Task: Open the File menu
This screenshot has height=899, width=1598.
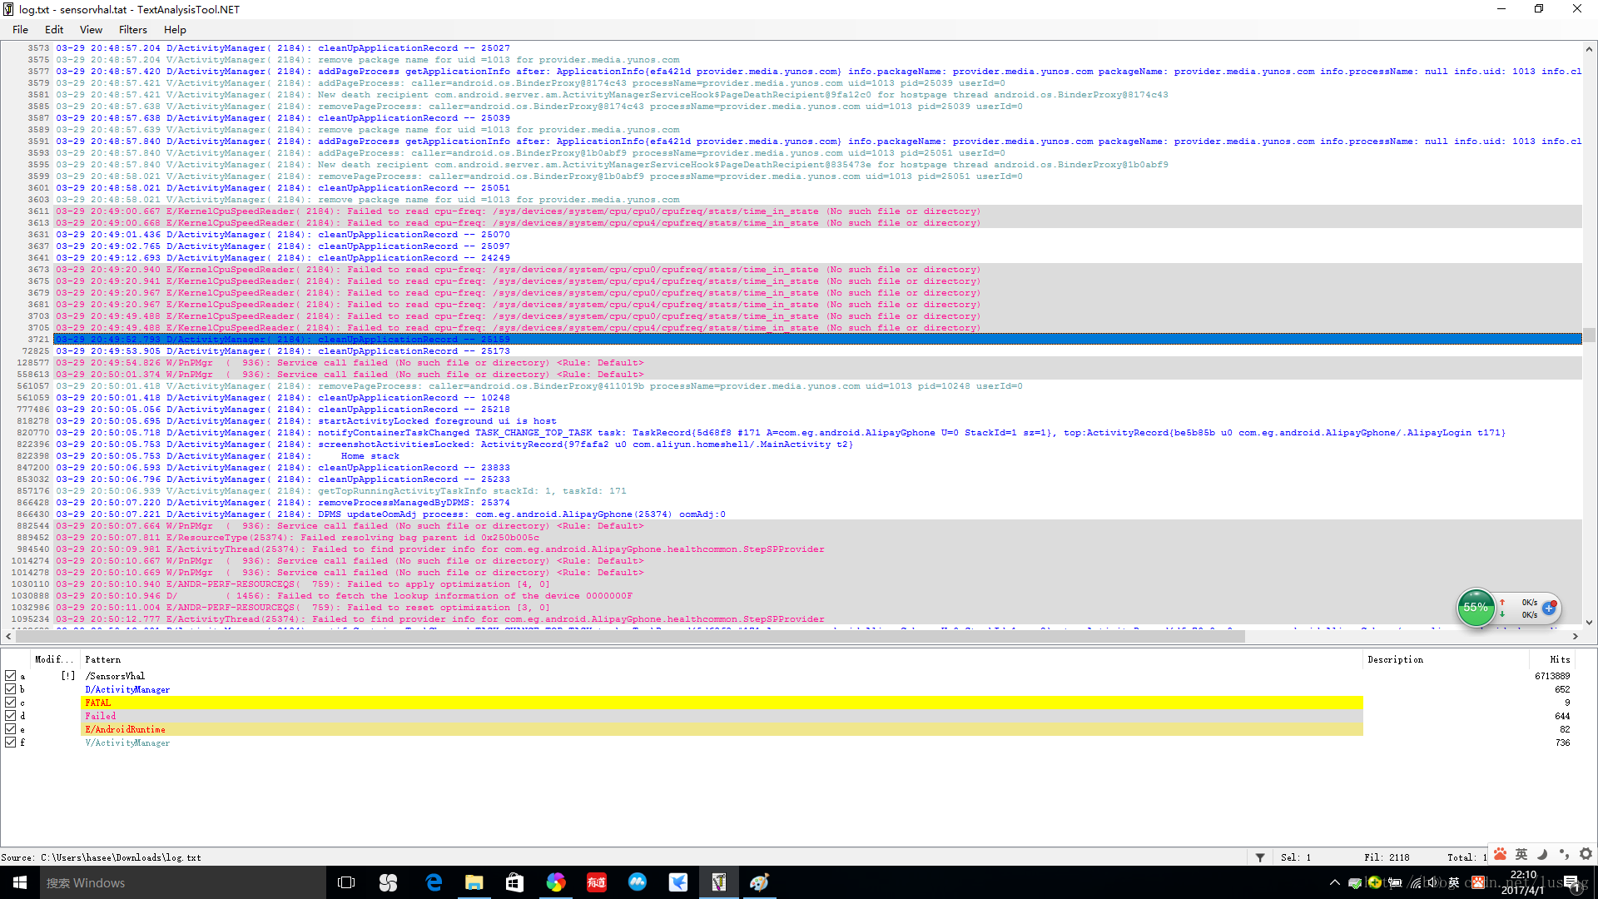Action: tap(20, 30)
